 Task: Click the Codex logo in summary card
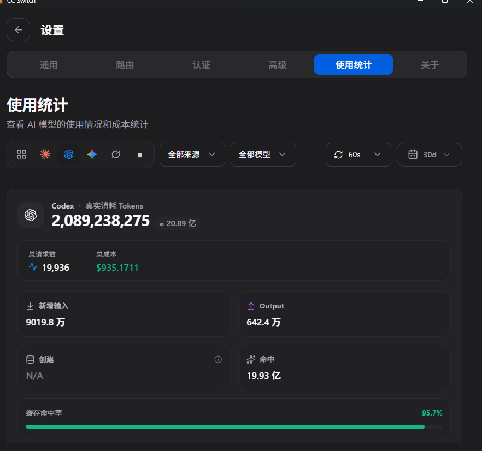31,215
